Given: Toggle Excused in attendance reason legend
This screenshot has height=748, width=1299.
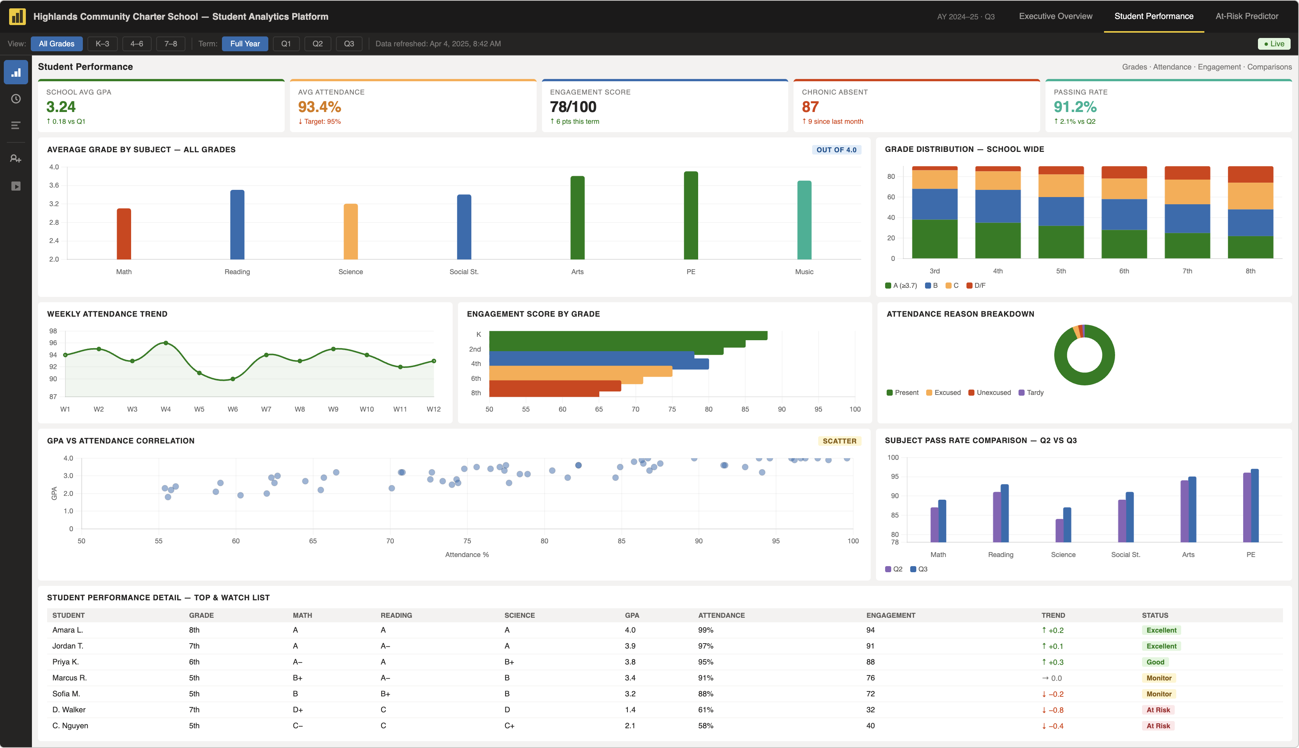Looking at the screenshot, I should (944, 393).
